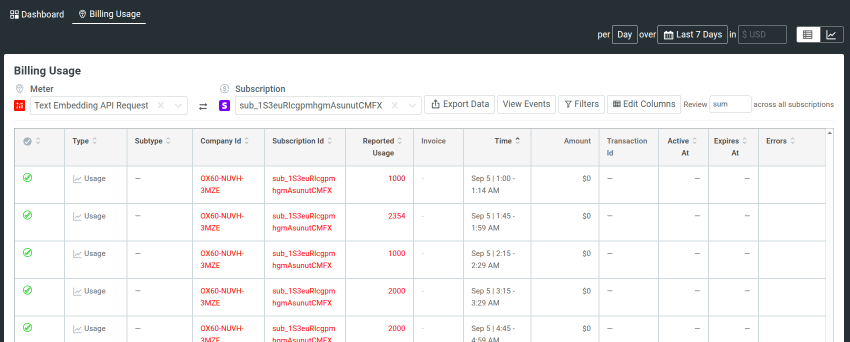This screenshot has height=342, width=850.
Task: Click Usage chart icon in the 1000 at 1:00 row
Action: 77,179
